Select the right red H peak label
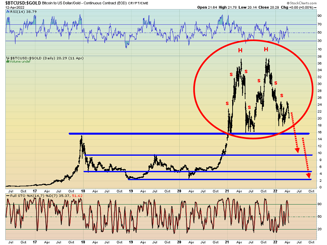 (266, 49)
